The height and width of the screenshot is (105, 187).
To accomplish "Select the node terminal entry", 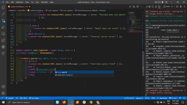I will click(x=167, y=6).
